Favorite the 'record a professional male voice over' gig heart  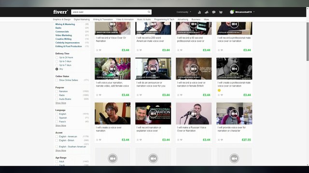[222, 50]
